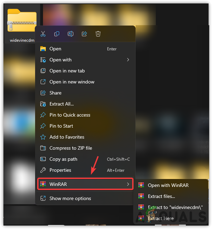Choose Compress to ZIP file

[x=85, y=148]
